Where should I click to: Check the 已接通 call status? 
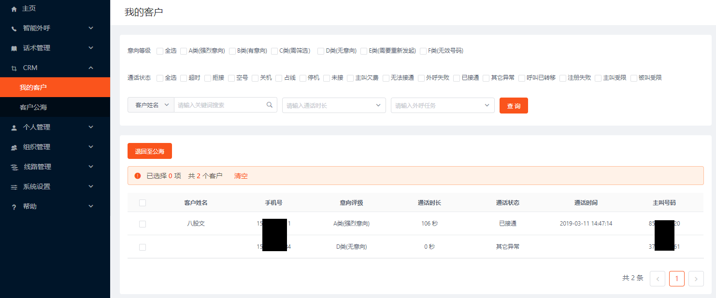[457, 78]
